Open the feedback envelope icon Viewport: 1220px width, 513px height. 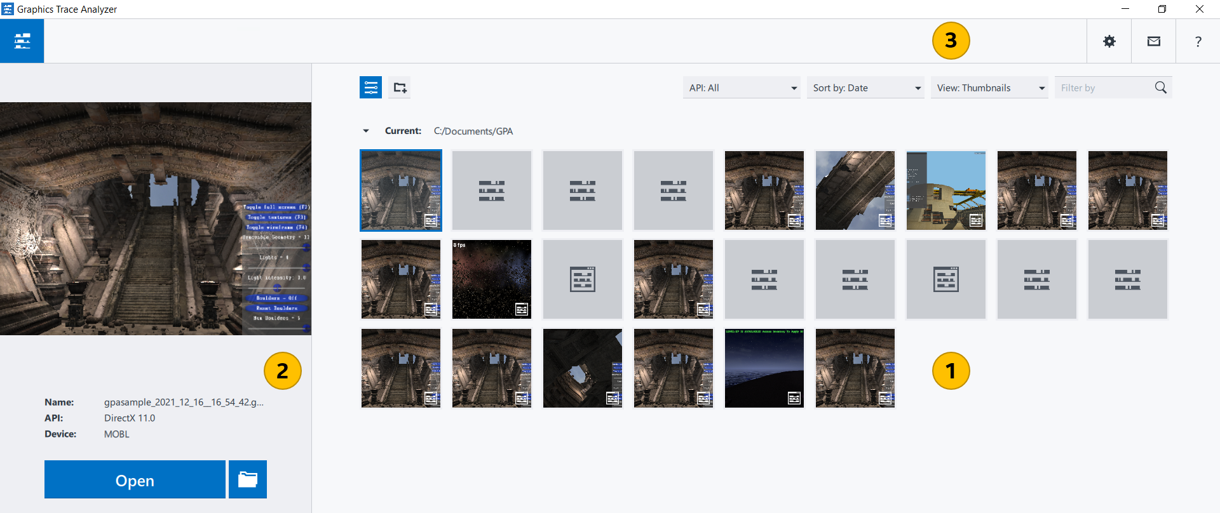click(1154, 41)
